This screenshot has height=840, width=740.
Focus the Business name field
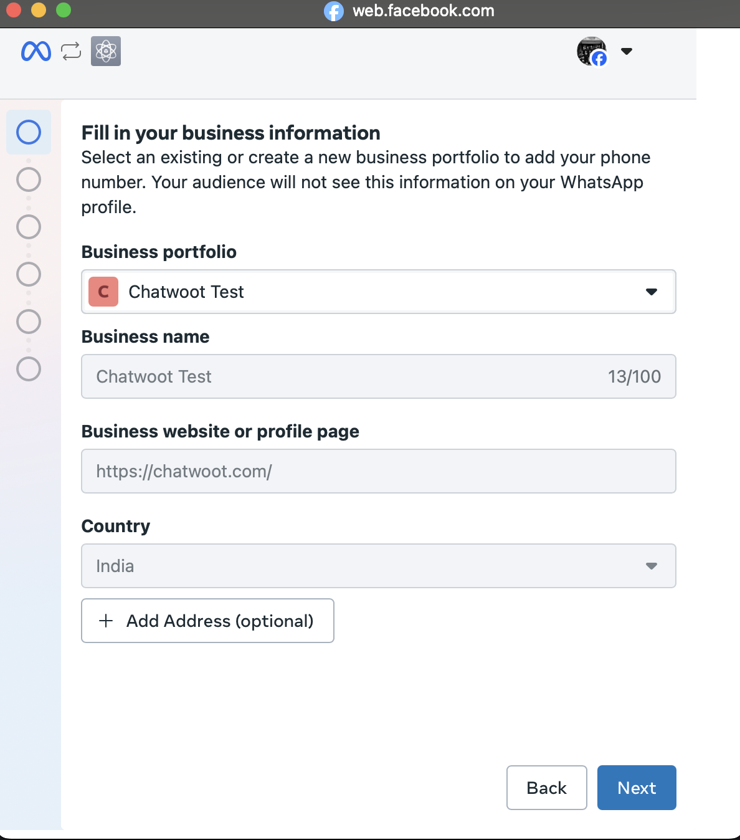[x=379, y=376]
